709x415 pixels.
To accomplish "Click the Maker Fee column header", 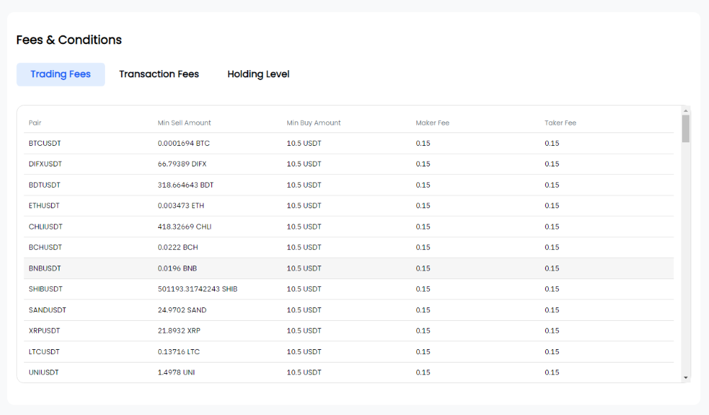I will 432,123.
